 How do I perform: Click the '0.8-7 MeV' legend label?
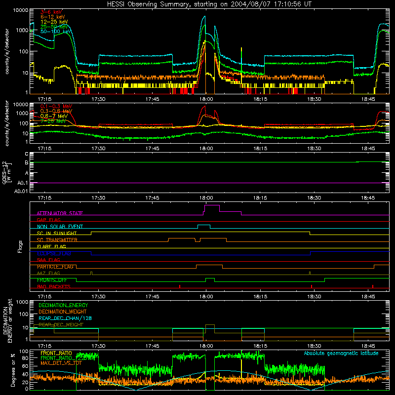(54, 116)
